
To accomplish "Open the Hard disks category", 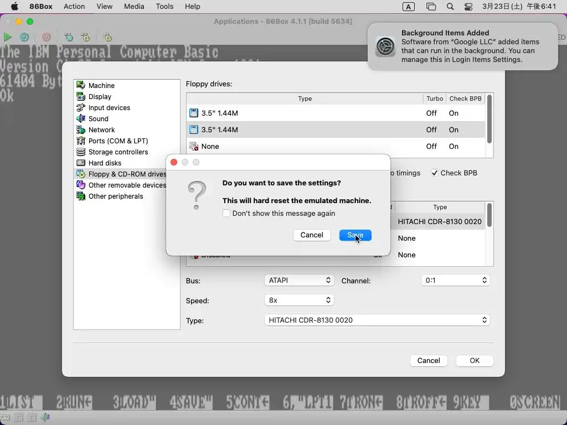I will click(x=127, y=163).
